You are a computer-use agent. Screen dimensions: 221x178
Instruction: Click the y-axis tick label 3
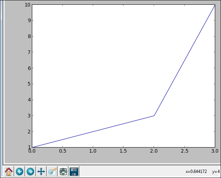pyautogui.click(x=29, y=116)
